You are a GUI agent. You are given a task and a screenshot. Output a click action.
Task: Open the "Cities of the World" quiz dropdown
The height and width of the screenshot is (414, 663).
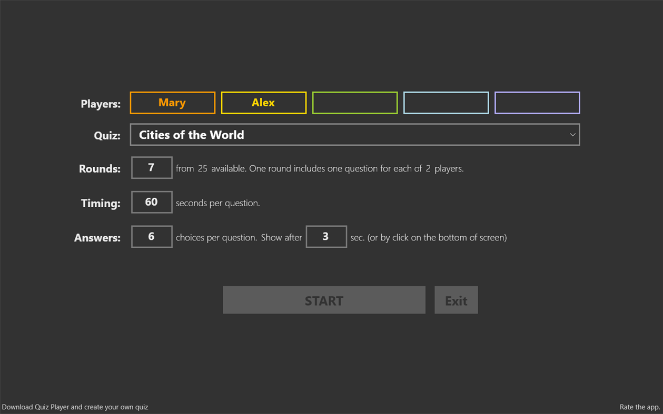pyautogui.click(x=355, y=135)
